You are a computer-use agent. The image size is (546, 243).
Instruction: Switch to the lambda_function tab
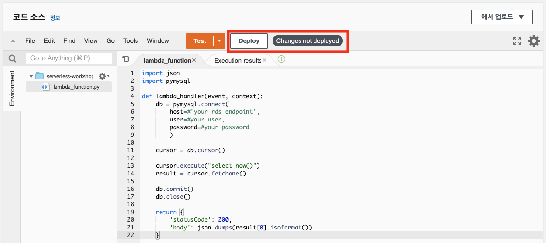[x=167, y=60]
